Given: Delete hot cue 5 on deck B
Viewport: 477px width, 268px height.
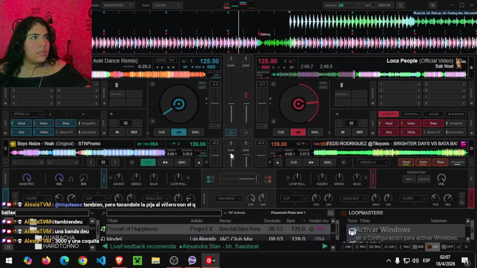Looking at the screenshot, I should [463, 84].
